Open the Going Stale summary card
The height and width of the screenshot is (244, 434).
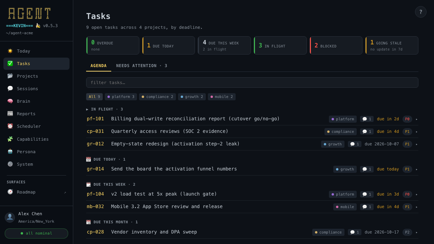pyautogui.click(x=392, y=45)
